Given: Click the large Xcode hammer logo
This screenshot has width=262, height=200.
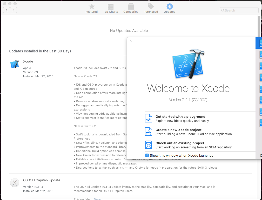Looking at the screenshot, I should click(x=188, y=64).
